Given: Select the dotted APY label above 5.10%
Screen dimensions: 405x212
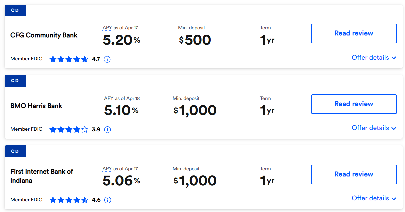Looking at the screenshot, I should [109, 98].
